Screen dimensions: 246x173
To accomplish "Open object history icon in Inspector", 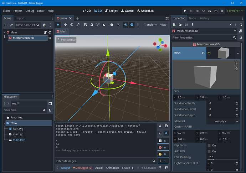I will (x=241, y=25).
